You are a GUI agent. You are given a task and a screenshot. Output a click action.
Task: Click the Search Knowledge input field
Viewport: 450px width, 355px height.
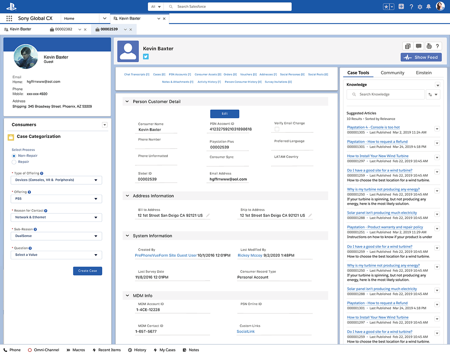[x=387, y=94]
